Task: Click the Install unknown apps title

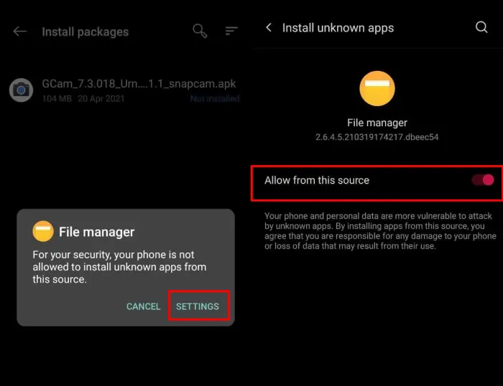Action: [x=338, y=28]
